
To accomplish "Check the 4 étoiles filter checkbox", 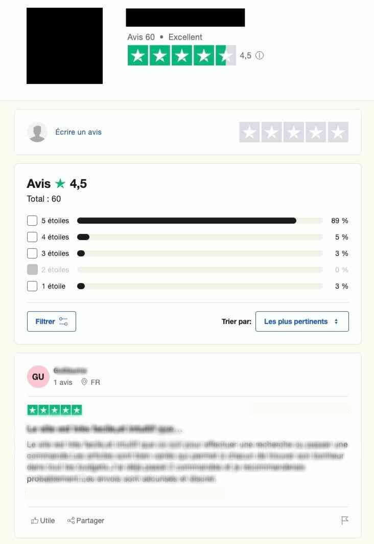I will (32, 237).
